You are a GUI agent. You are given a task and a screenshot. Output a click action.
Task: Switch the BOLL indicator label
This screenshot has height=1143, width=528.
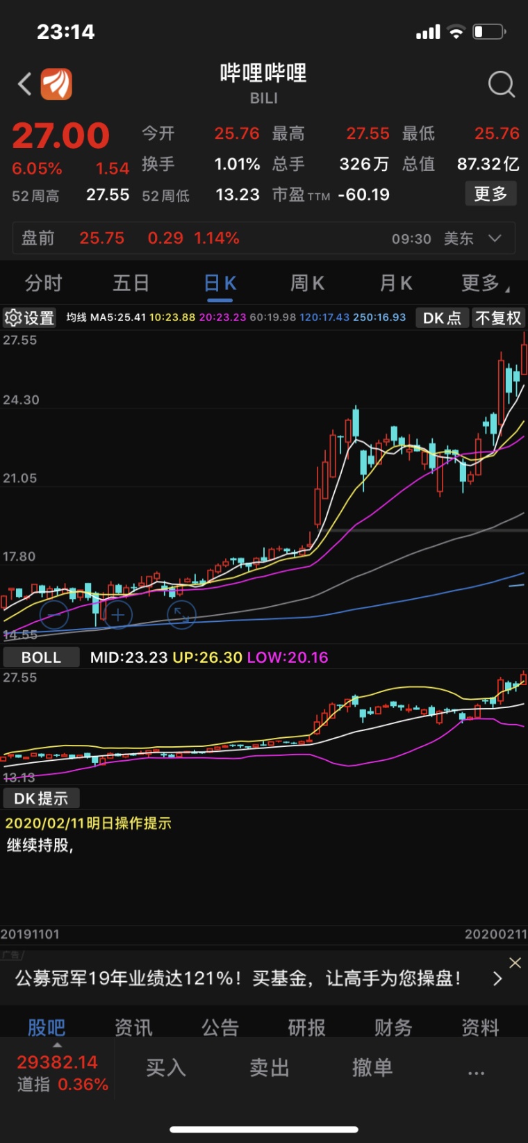(41, 657)
